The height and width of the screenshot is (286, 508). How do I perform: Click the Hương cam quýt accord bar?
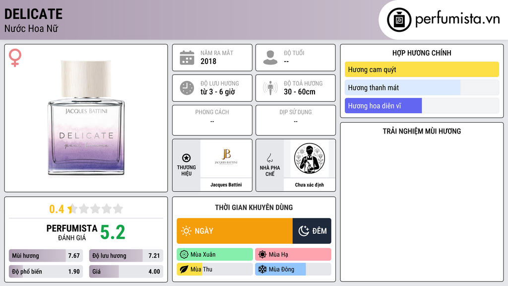(x=422, y=70)
